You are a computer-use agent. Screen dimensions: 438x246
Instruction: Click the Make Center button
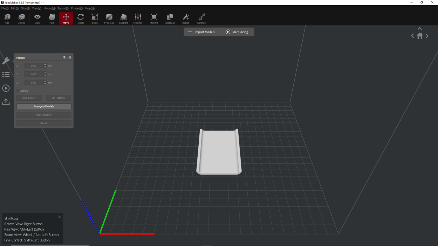click(x=29, y=98)
